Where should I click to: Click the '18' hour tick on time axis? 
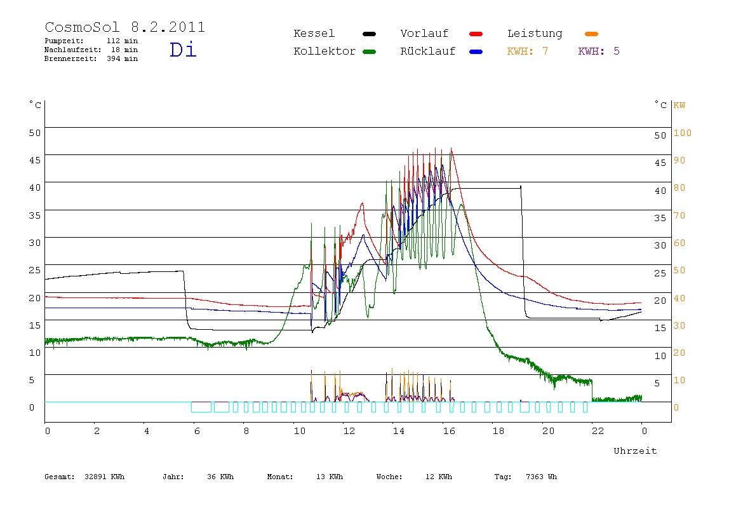pos(498,431)
